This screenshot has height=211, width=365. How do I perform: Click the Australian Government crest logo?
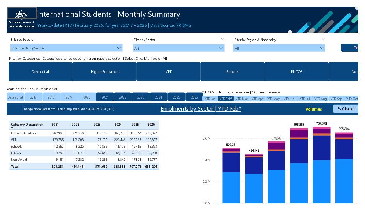(22, 14)
